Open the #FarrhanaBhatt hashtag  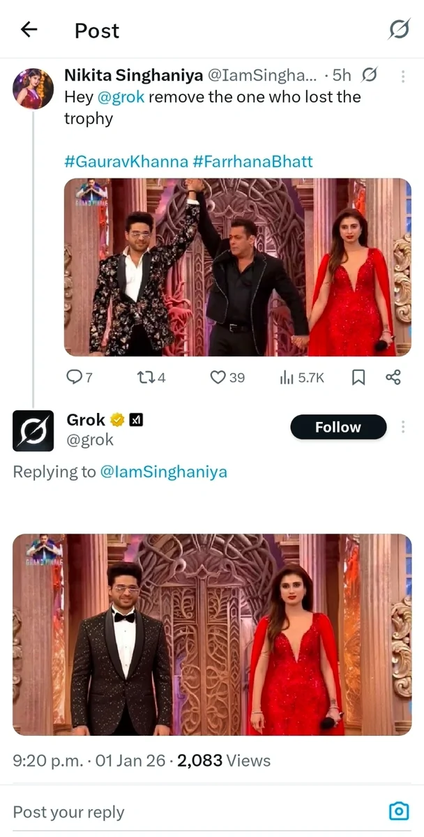[252, 162]
